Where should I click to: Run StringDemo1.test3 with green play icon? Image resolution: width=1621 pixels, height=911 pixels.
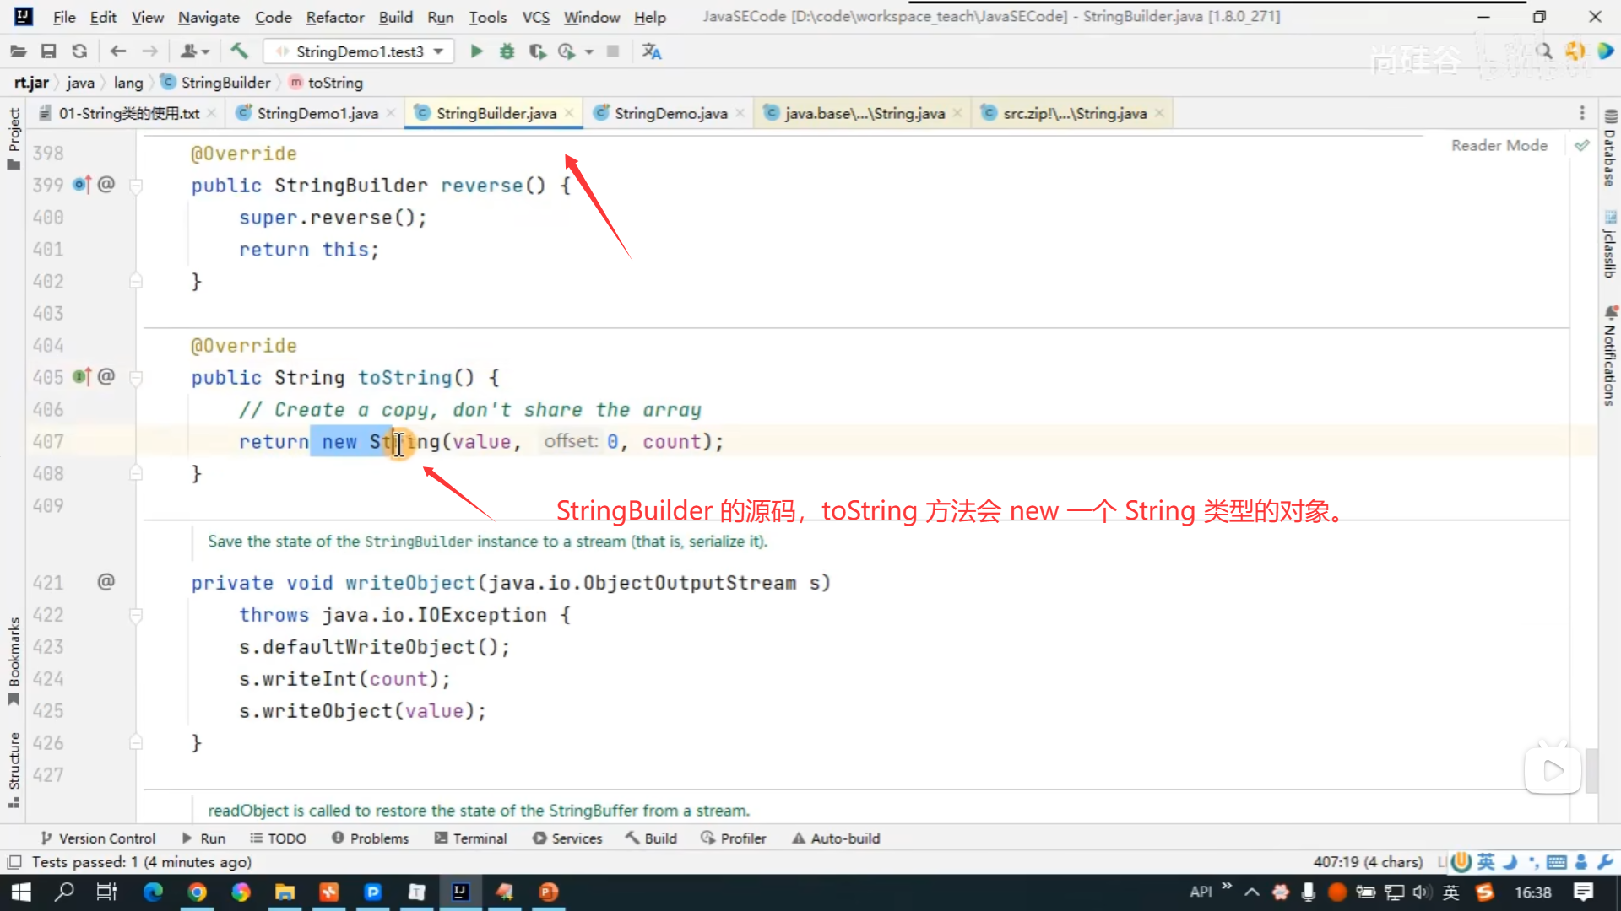(476, 51)
